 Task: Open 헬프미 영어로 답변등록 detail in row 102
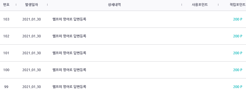click(x=69, y=36)
